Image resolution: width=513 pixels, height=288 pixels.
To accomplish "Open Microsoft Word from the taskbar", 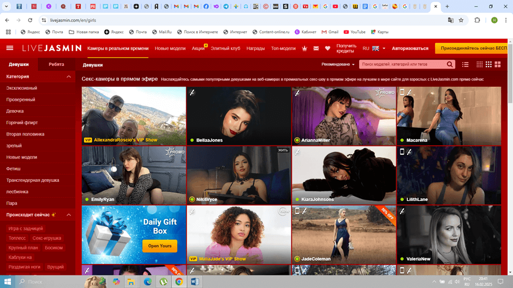I will 195,281.
